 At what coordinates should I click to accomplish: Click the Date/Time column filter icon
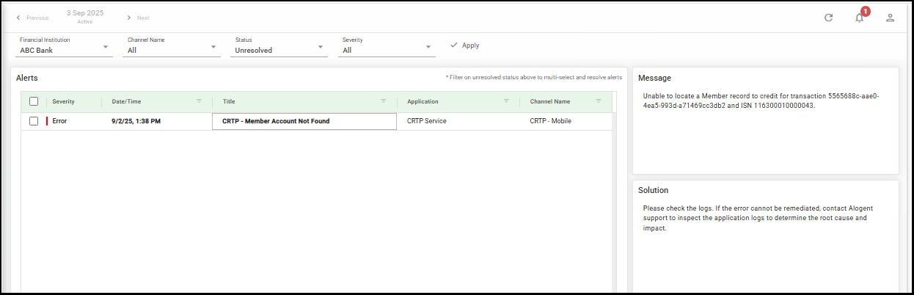[199, 101]
